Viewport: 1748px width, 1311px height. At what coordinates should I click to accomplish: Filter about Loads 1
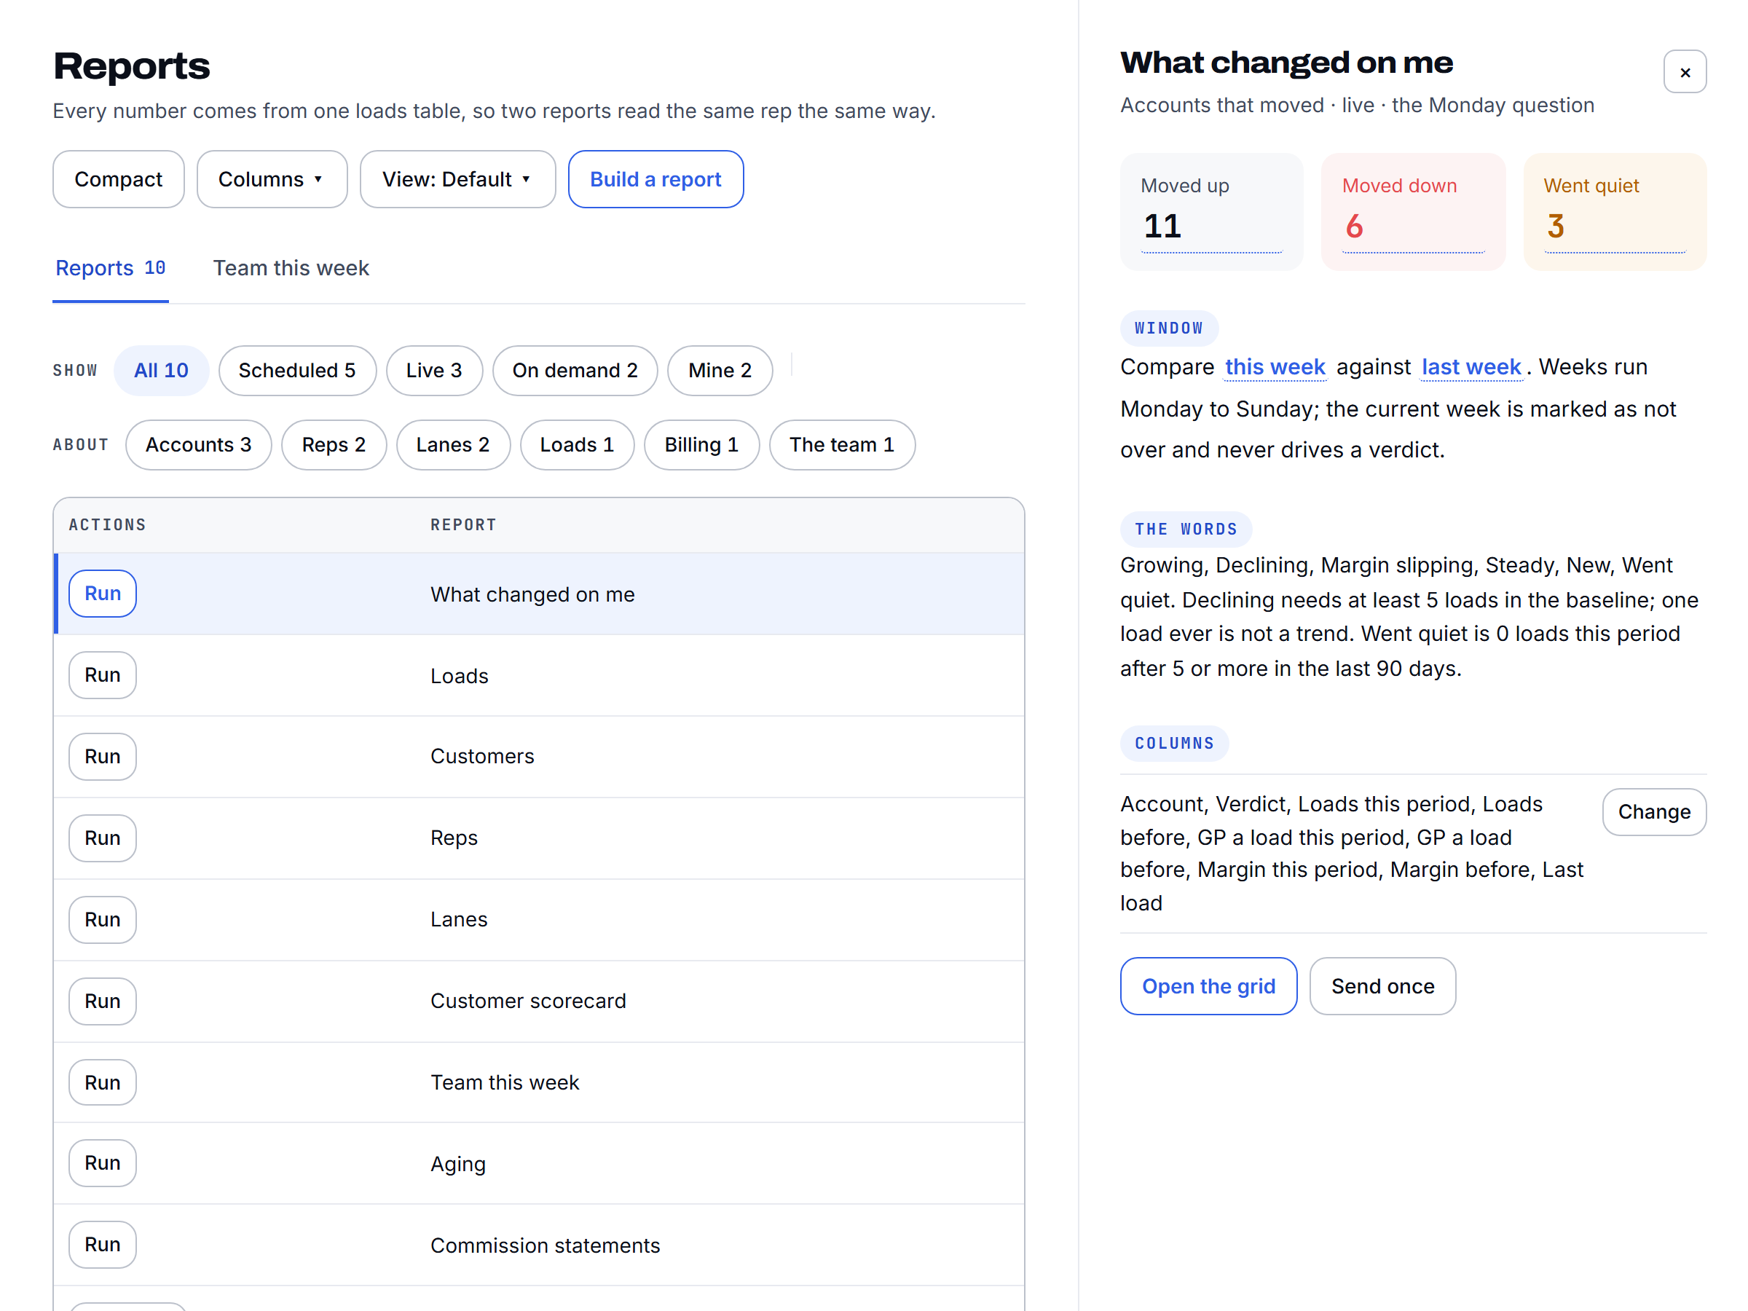(577, 445)
